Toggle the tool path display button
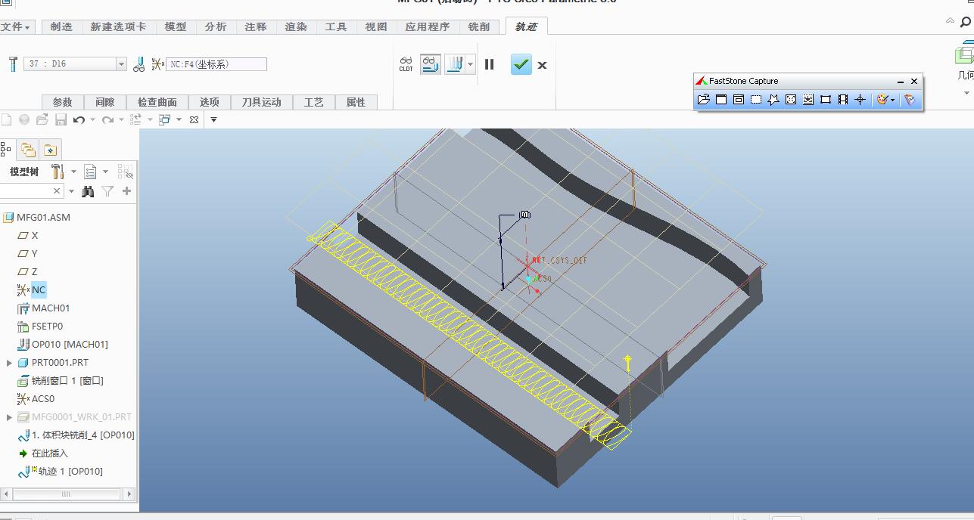 431,64
